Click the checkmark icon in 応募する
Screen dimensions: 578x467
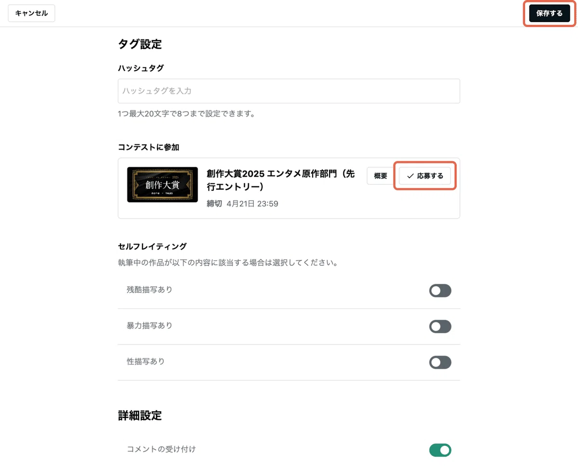click(410, 176)
